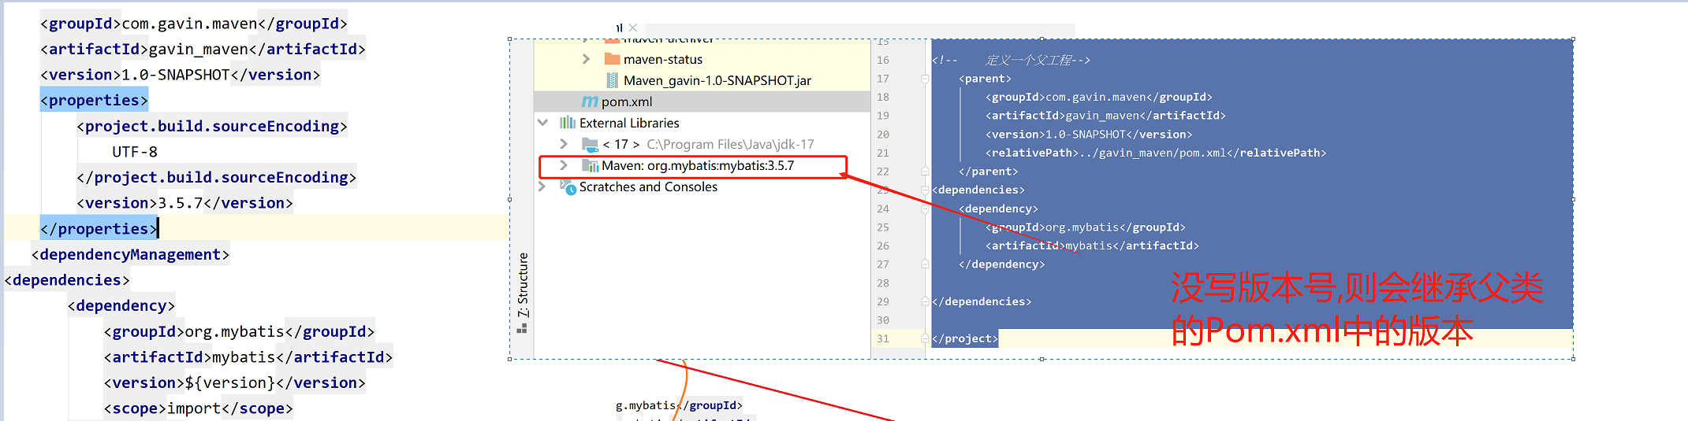Click the JDK path C:\Program Files\Java\jdk-17
Viewport: 1688px width, 421px height.
(730, 145)
